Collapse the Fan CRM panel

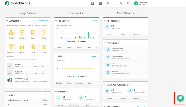coord(56,21)
